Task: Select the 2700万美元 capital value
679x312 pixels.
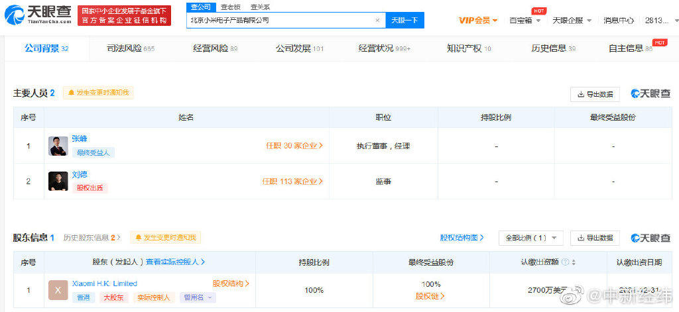Action: 547,290
